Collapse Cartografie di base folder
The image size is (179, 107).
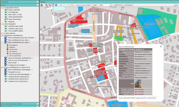[x=2, y=8]
